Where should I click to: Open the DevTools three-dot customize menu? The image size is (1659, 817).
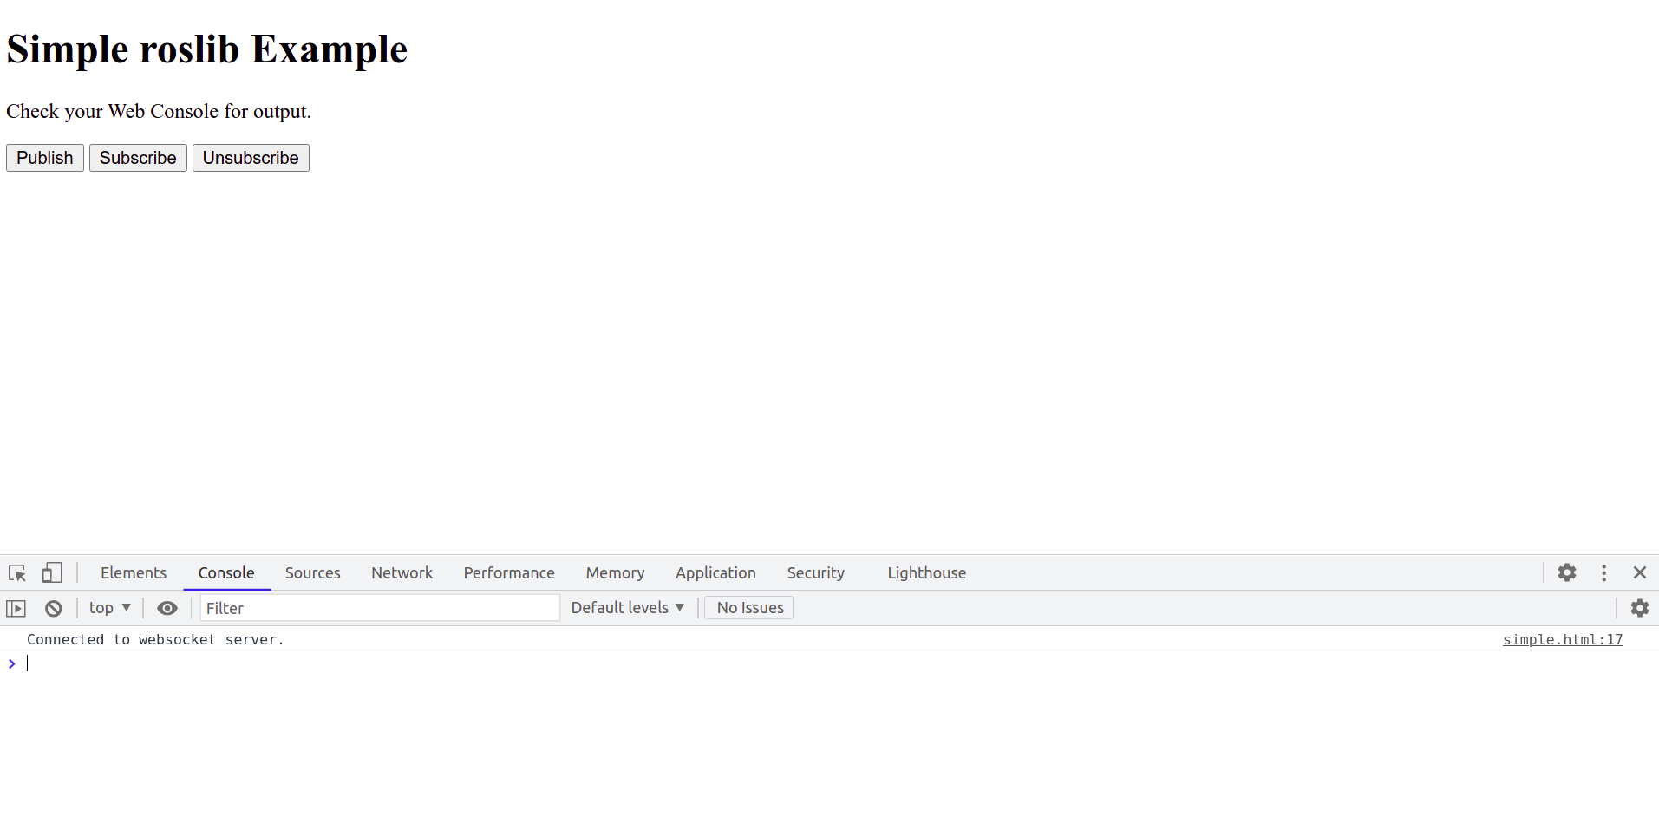pyautogui.click(x=1603, y=572)
